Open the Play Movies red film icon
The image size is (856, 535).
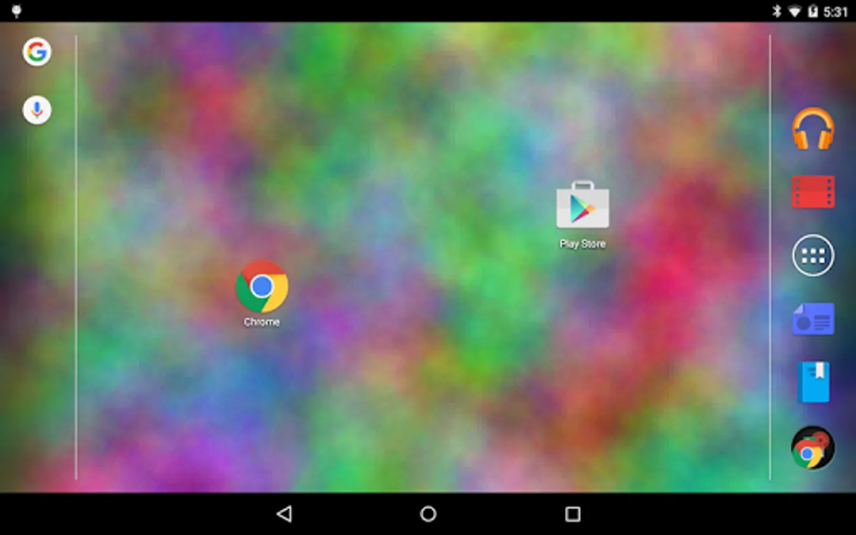pos(813,192)
